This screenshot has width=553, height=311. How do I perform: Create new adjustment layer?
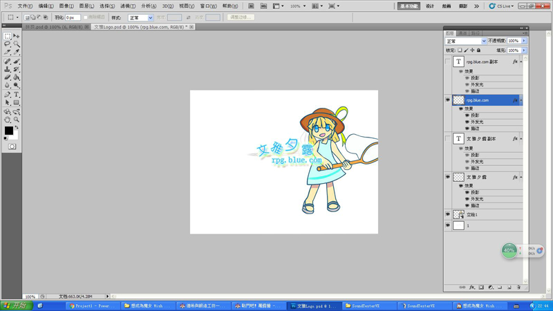(491, 288)
